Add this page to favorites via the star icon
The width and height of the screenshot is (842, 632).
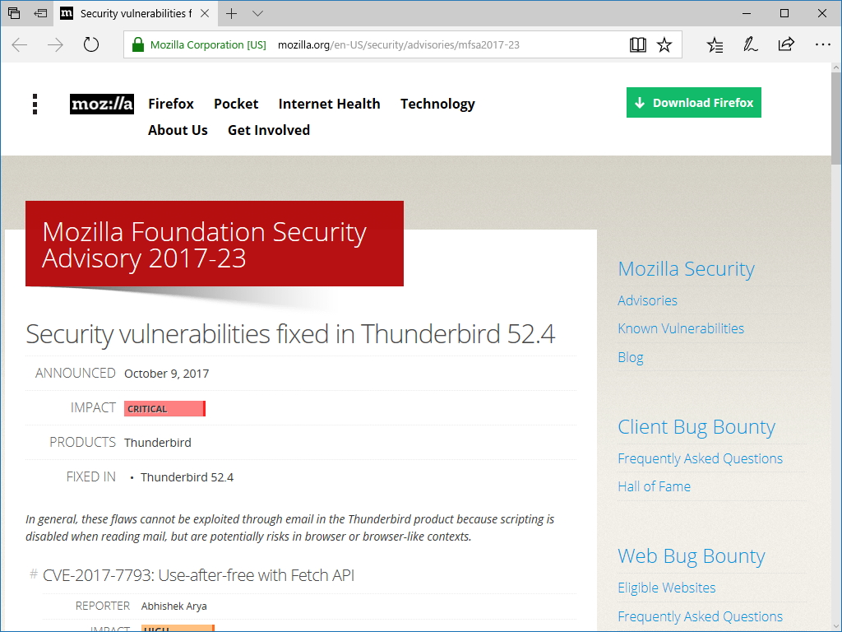click(664, 45)
